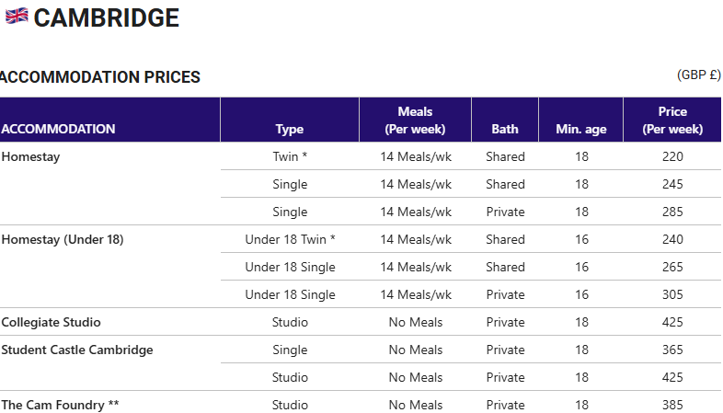Click the Twin * type cell under Homestay
This screenshot has width=723, height=413.
pyautogui.click(x=290, y=156)
